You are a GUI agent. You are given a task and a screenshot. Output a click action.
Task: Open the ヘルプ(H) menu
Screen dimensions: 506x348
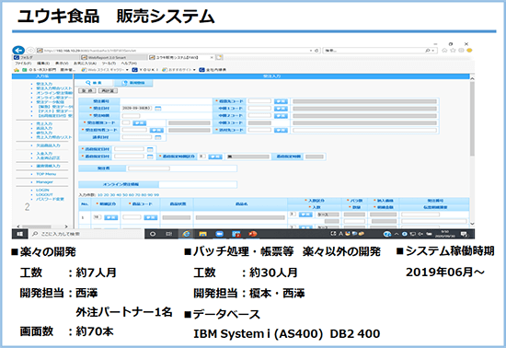point(129,64)
